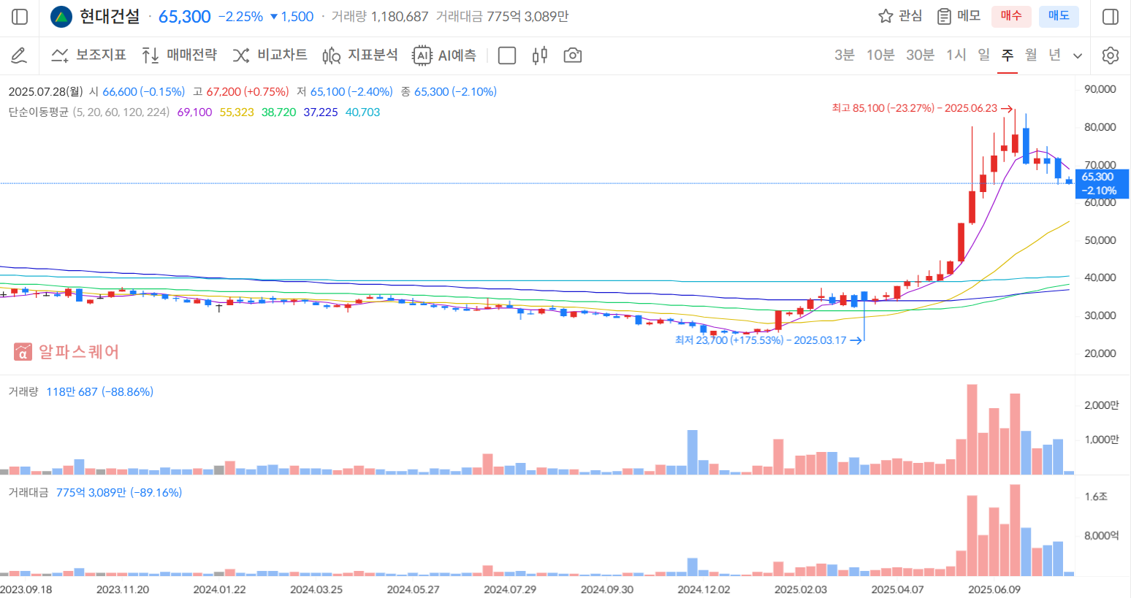Switch to 3분 timeframe
The width and height of the screenshot is (1131, 598).
coord(845,55)
